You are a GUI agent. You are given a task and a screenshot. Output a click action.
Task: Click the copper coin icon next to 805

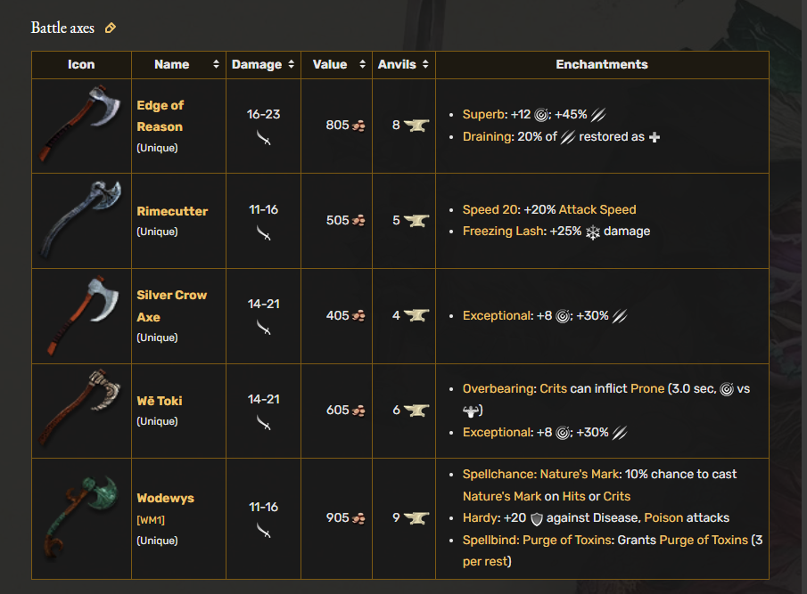pyautogui.click(x=358, y=126)
